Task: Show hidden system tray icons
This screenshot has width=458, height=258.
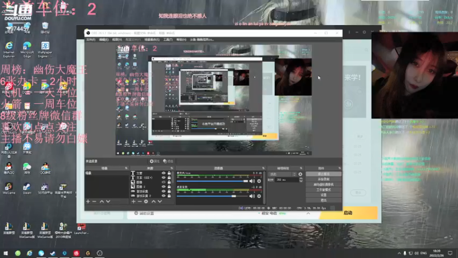Action: pyautogui.click(x=399, y=253)
